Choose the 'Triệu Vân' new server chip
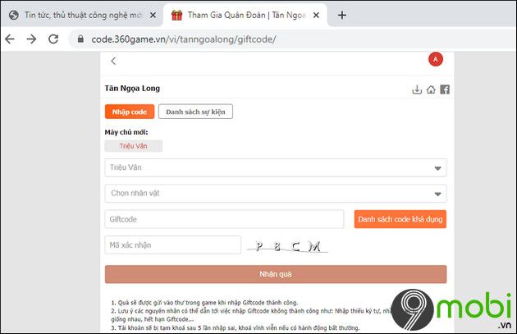Viewport: 517px width, 334px height. (134, 146)
